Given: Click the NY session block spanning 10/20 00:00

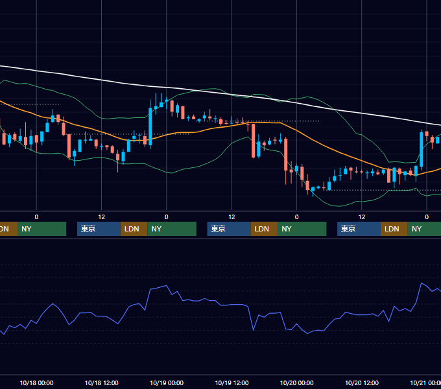Looking at the screenshot, I should click(302, 229).
